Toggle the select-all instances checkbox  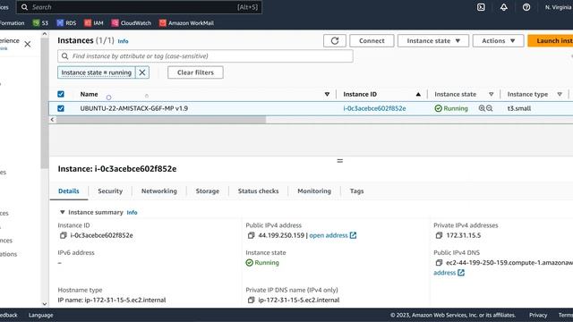61,94
